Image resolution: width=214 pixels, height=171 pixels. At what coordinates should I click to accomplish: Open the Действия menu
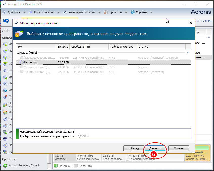14,12
